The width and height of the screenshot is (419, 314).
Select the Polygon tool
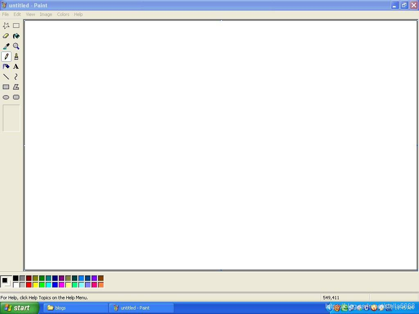[x=16, y=87]
